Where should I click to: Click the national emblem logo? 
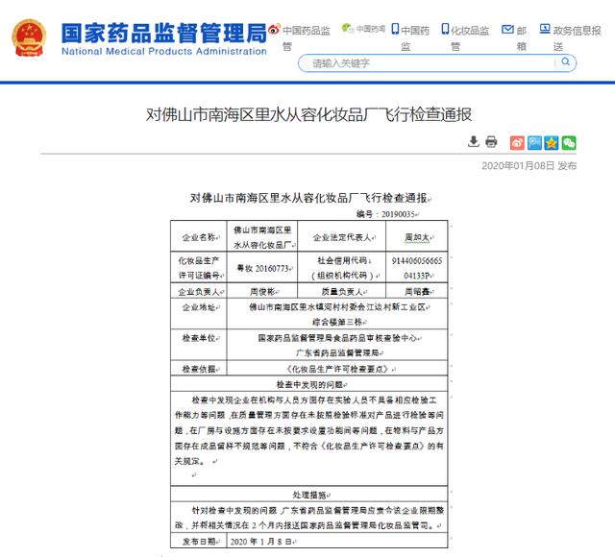(x=29, y=37)
